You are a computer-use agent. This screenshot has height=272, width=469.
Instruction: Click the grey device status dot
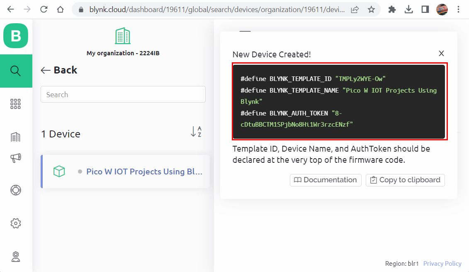coord(80,172)
